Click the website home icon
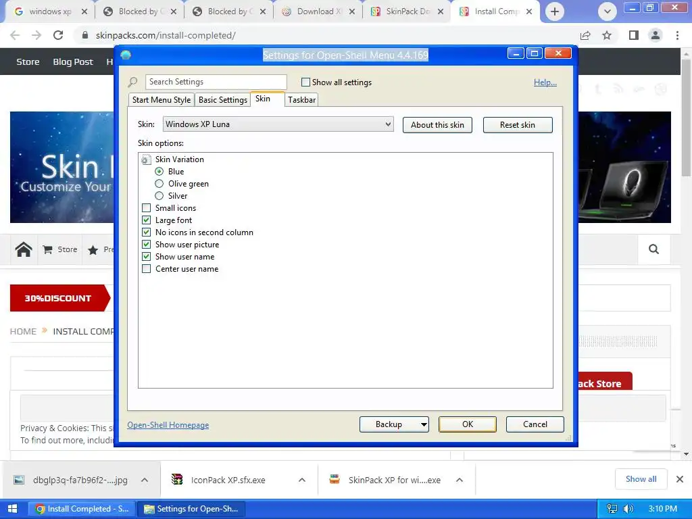This screenshot has width=692, height=519. pos(24,249)
